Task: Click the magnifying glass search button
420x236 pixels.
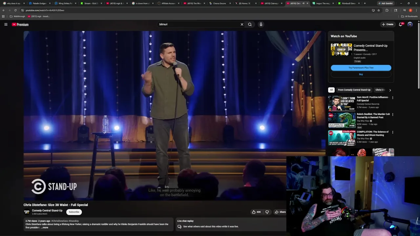Action: tap(250, 24)
